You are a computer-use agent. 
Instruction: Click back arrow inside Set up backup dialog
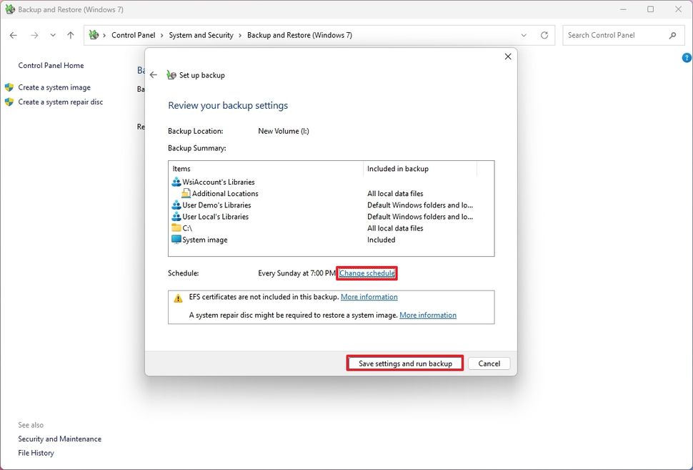153,74
